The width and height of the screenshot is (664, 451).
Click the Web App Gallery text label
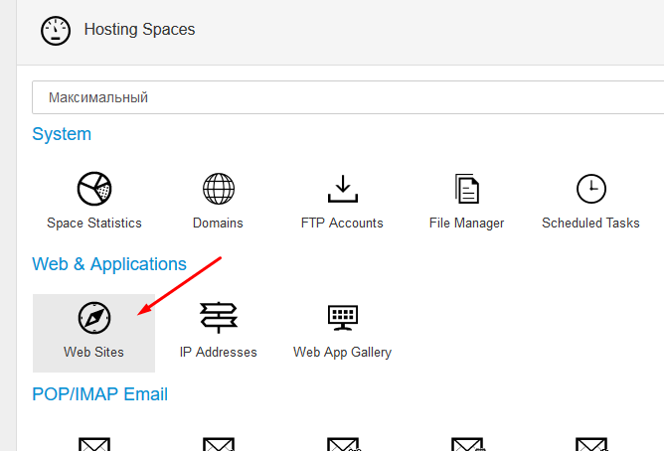tap(342, 352)
